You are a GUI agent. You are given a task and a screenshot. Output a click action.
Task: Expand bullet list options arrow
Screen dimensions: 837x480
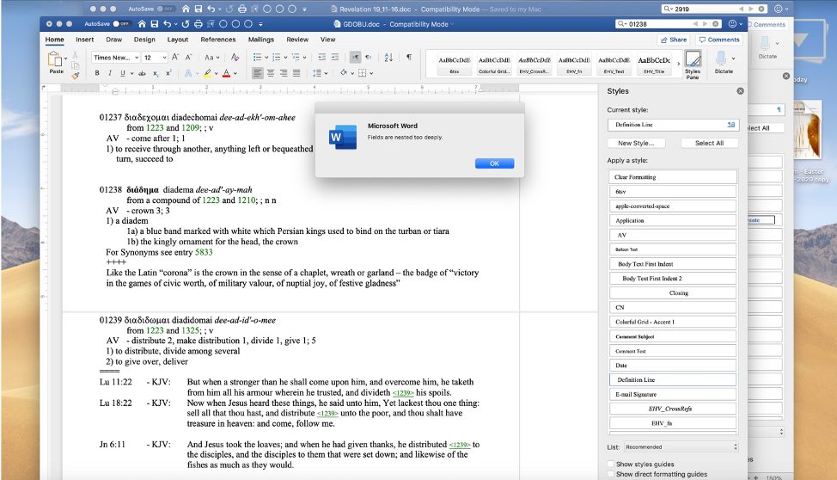click(266, 58)
